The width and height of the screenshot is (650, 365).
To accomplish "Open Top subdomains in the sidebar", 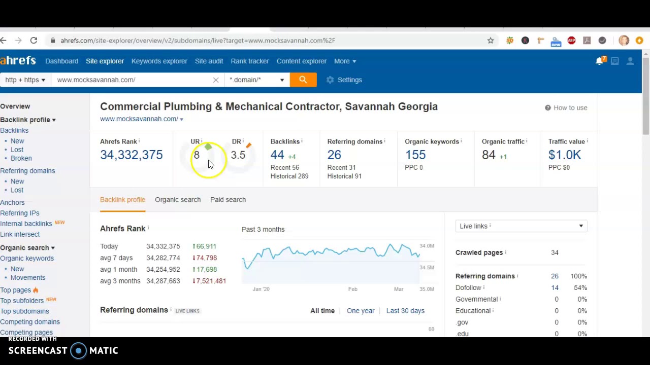I will (x=24, y=311).
